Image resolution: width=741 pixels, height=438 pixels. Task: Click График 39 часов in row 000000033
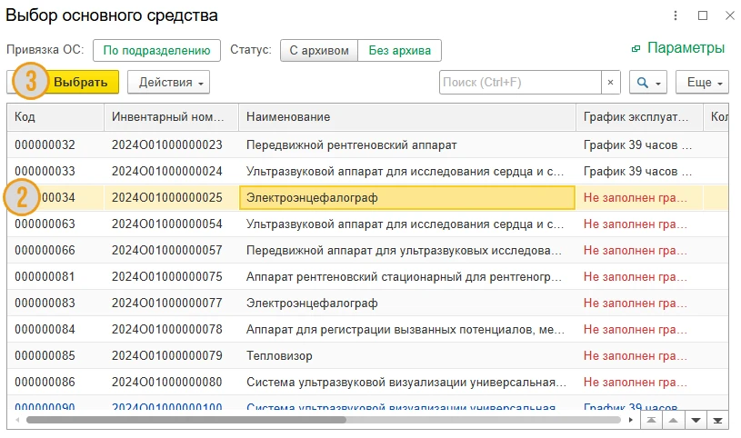pos(637,171)
